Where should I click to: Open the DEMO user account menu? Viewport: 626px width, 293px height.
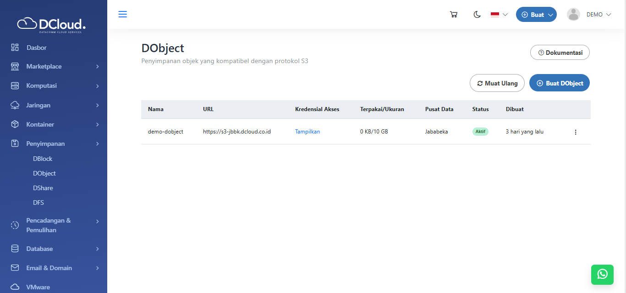(x=589, y=15)
